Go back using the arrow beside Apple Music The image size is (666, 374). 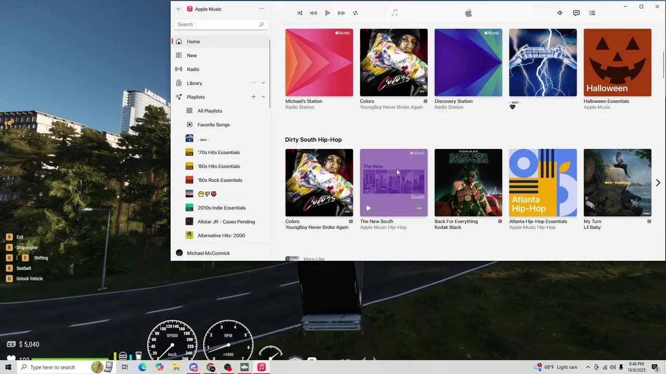coord(179,9)
